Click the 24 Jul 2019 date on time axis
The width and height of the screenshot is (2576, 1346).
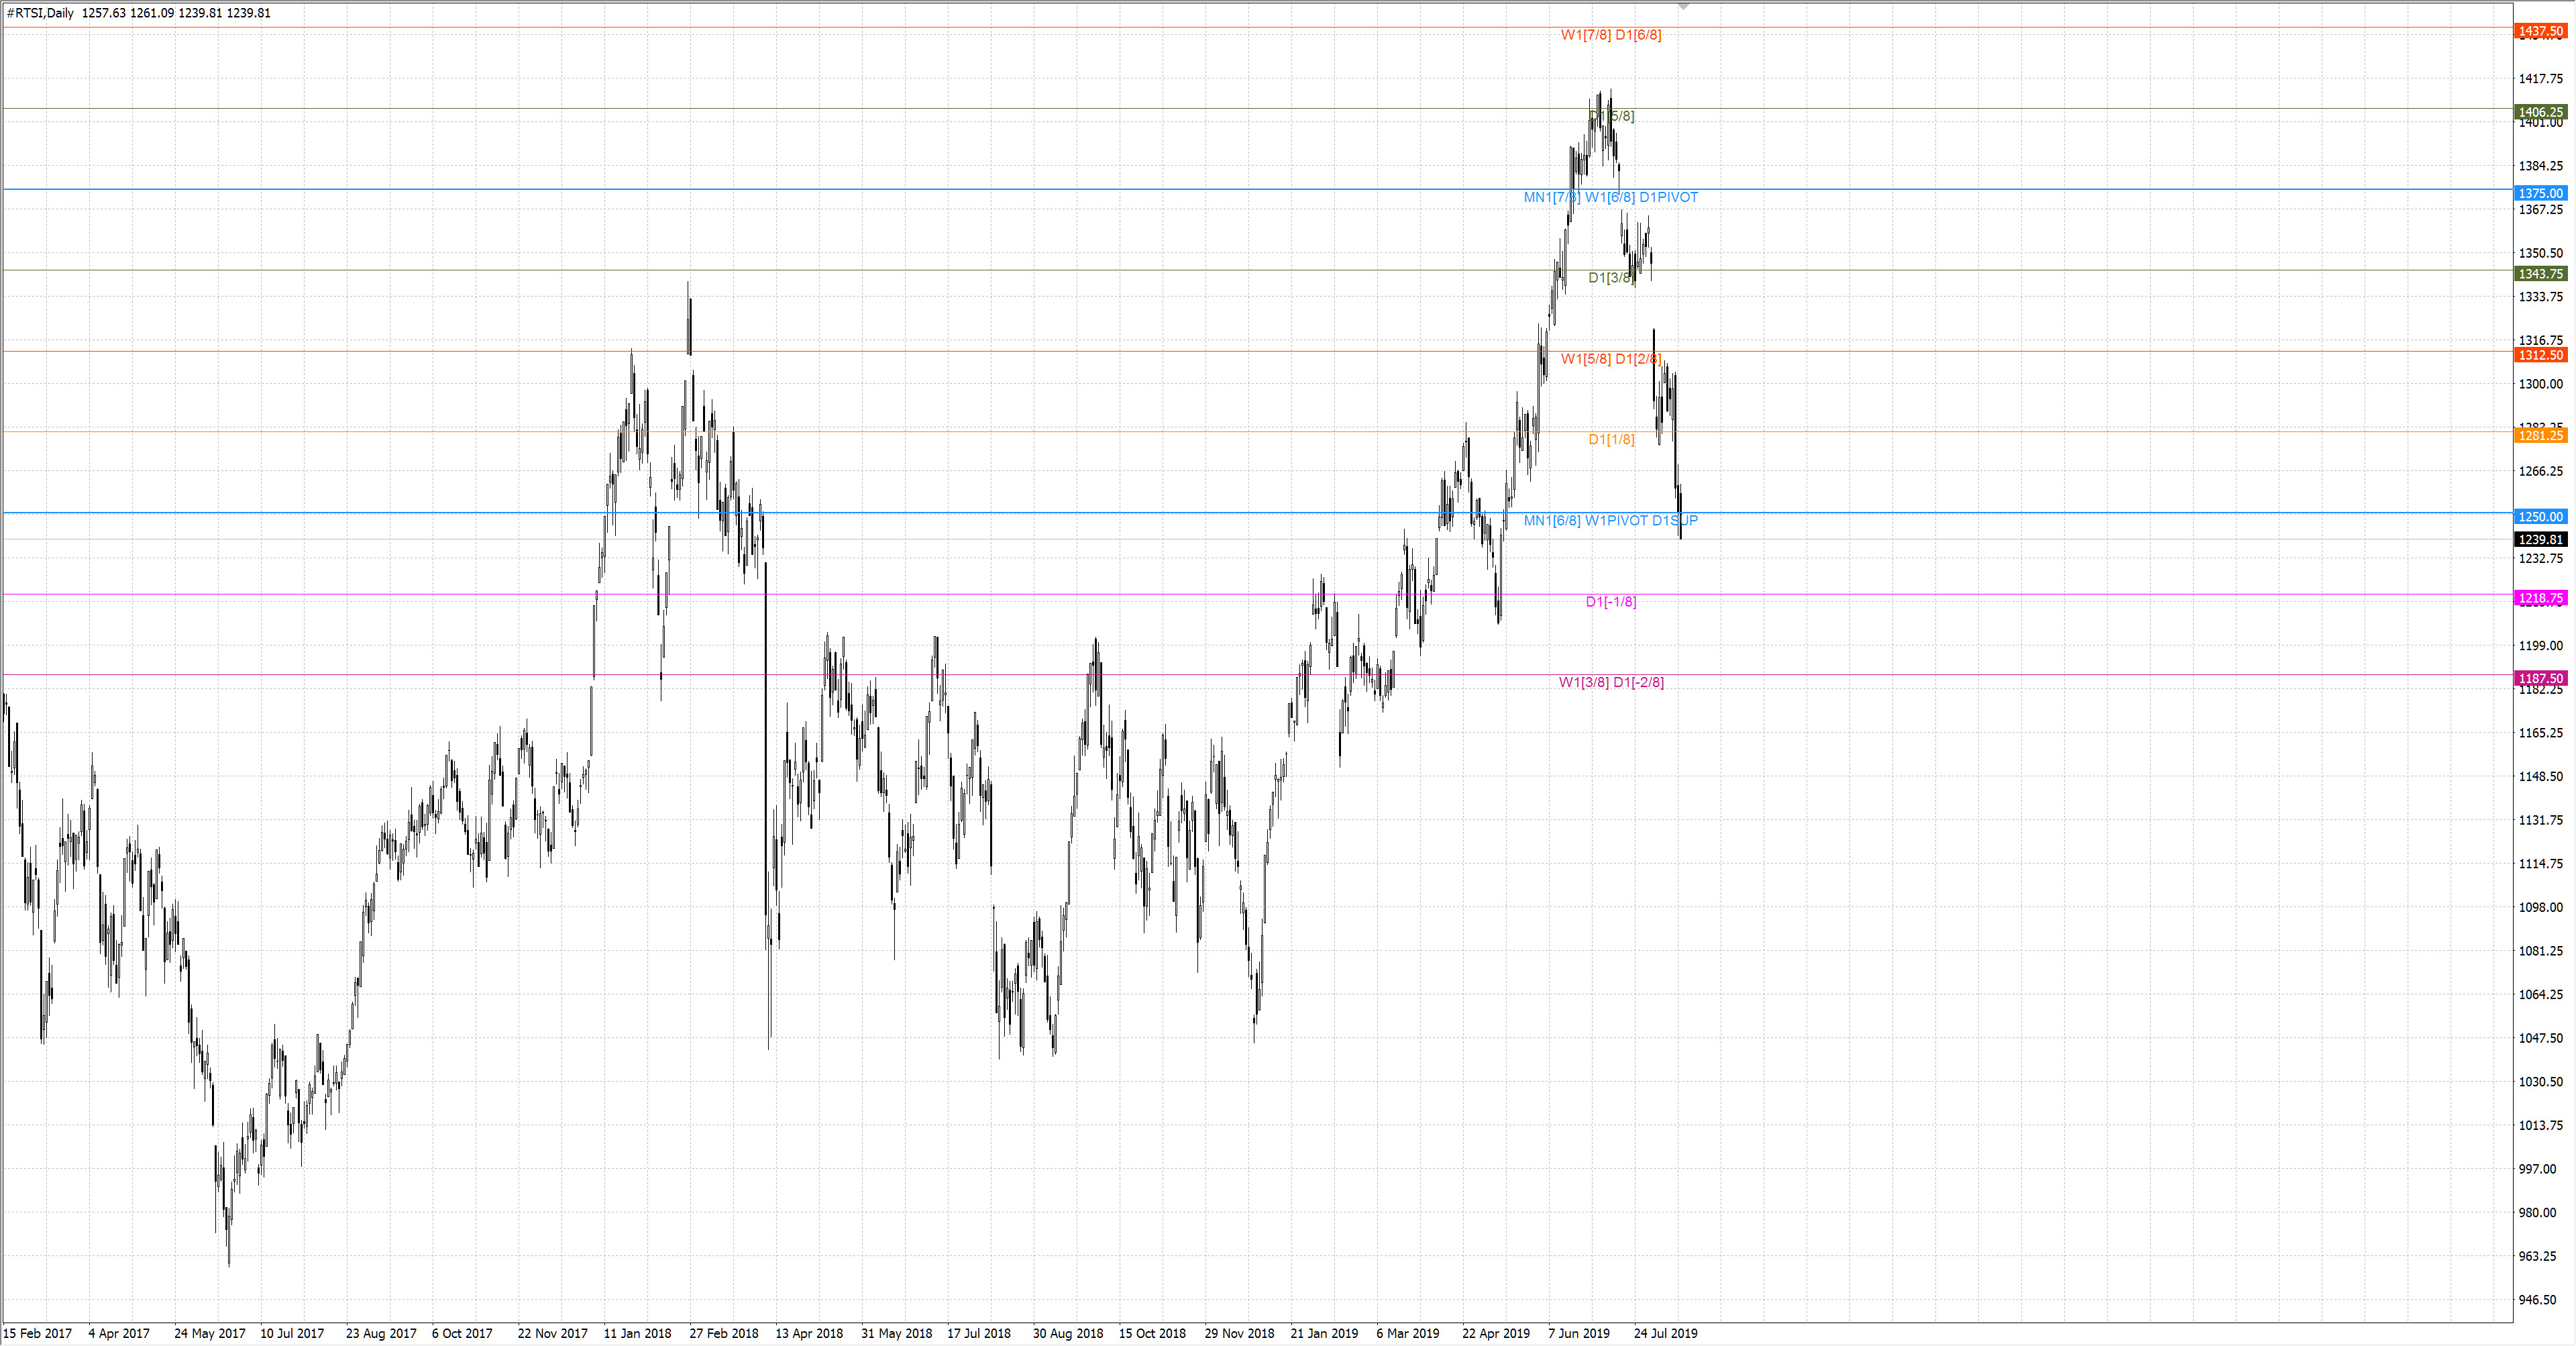click(1665, 1333)
